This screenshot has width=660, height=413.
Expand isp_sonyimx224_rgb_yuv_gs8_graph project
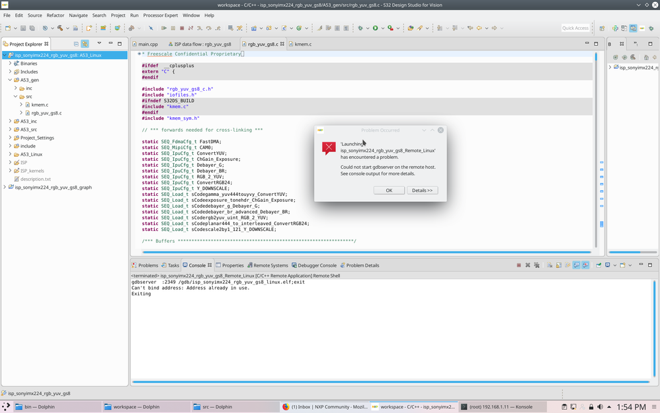(x=5, y=187)
